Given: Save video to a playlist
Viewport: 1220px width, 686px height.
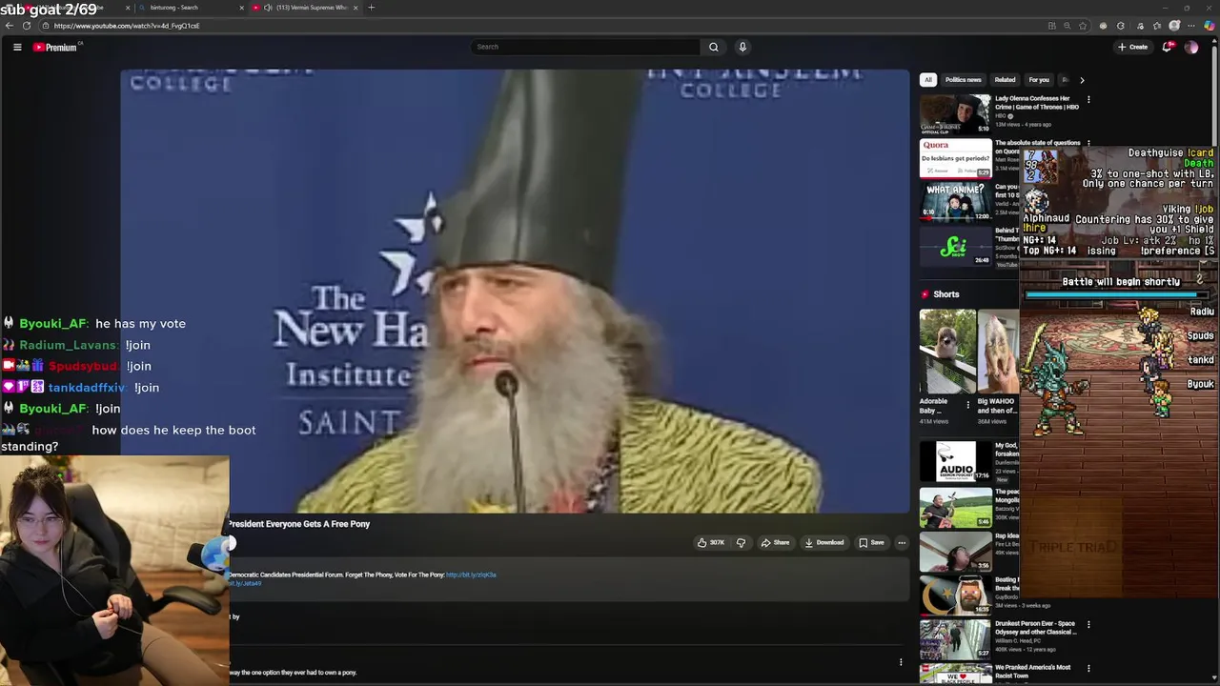Looking at the screenshot, I should pyautogui.click(x=871, y=542).
